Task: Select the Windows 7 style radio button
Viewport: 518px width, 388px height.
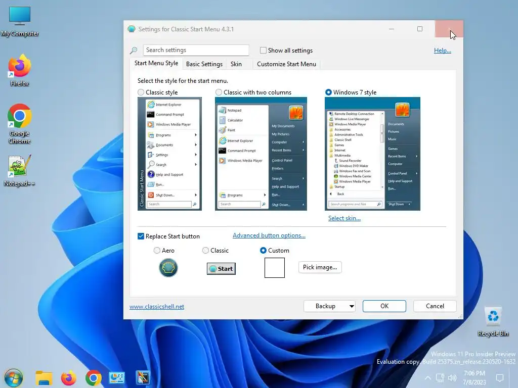Action: click(328, 92)
